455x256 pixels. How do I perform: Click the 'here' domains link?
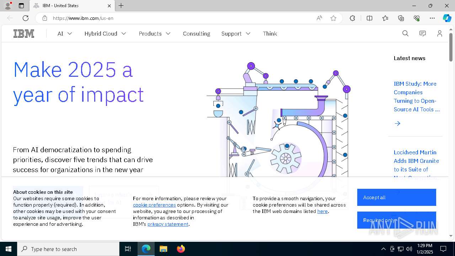coord(322,211)
